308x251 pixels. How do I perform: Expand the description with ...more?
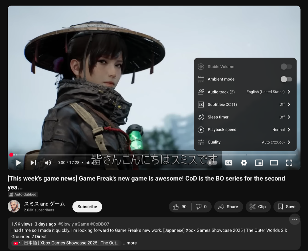point(130,243)
